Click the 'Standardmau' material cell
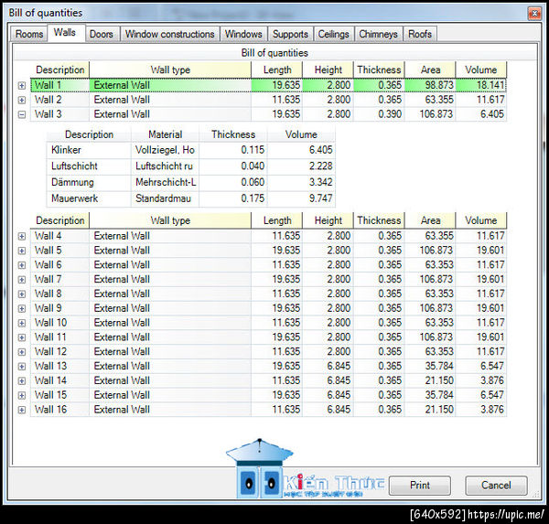Screen dimensions: 549x524 tap(165, 198)
